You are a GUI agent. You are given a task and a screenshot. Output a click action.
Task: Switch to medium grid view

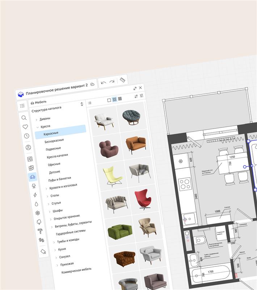tap(114, 99)
